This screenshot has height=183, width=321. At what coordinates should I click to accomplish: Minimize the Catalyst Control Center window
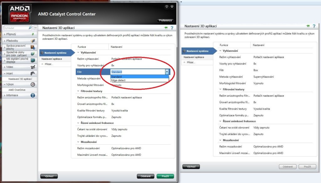tap(167, 7)
